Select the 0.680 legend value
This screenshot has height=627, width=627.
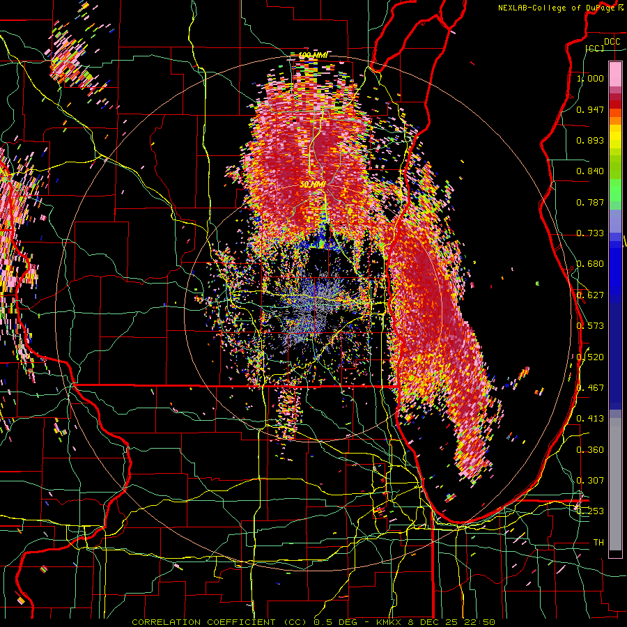coord(590,264)
